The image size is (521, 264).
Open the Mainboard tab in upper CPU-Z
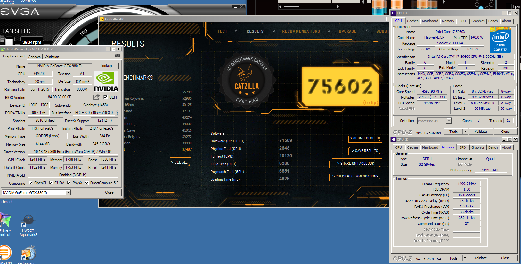click(430, 21)
